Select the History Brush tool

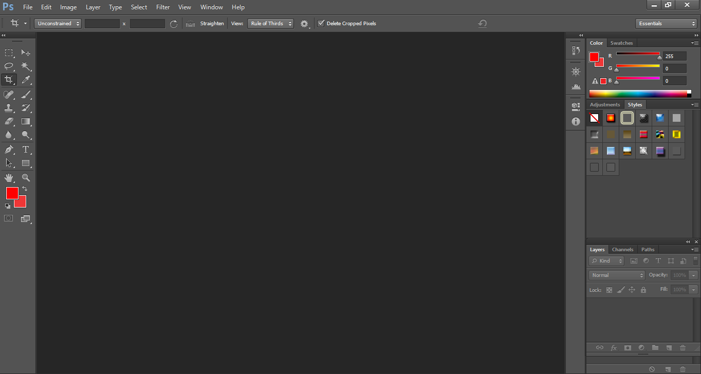pyautogui.click(x=26, y=108)
